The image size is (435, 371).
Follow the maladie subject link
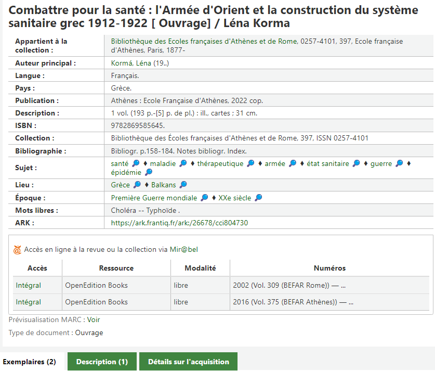pyautogui.click(x=163, y=163)
